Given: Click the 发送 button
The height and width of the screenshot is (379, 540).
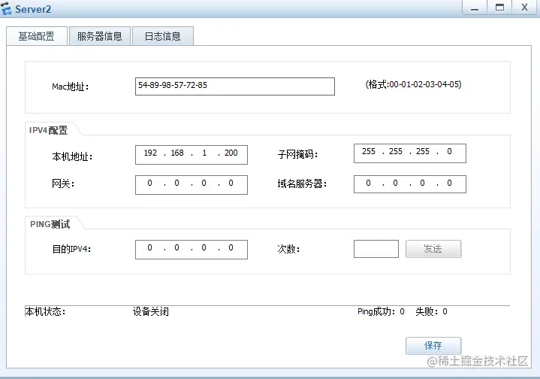Looking at the screenshot, I should (x=433, y=249).
